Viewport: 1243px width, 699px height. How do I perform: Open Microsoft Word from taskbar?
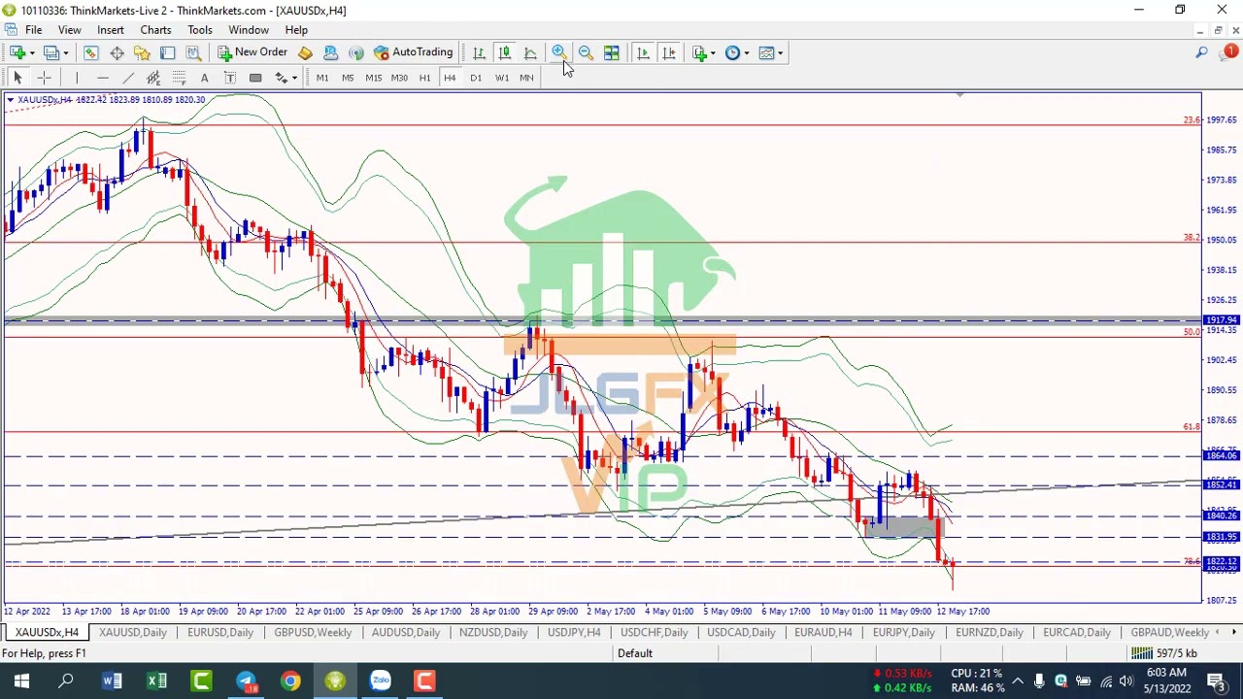[112, 682]
